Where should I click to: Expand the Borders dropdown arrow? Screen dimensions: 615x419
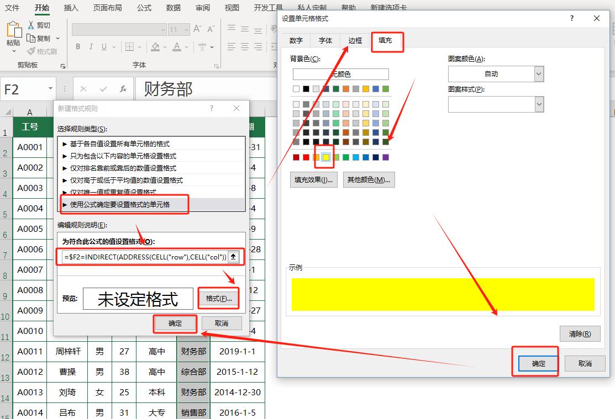coord(139,47)
